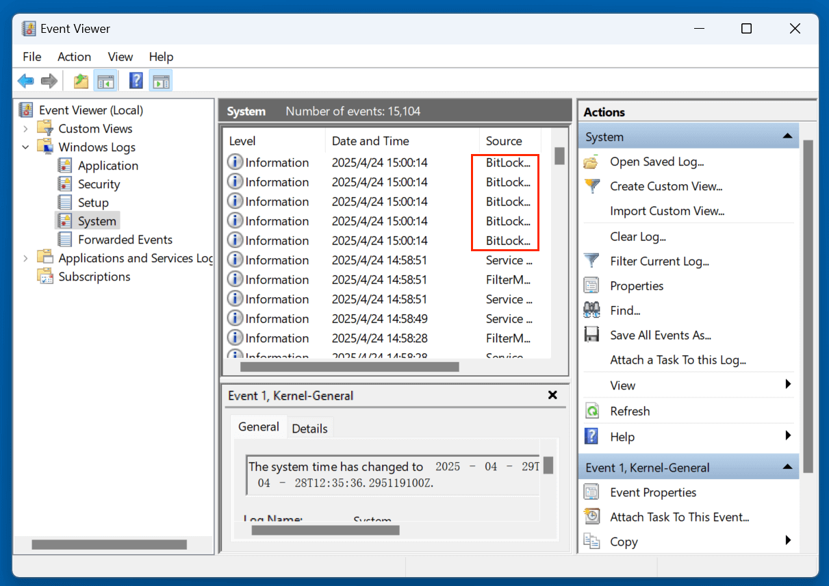Image resolution: width=829 pixels, height=586 pixels.
Task: Expand the Custom Views tree node
Action: pyautogui.click(x=26, y=129)
